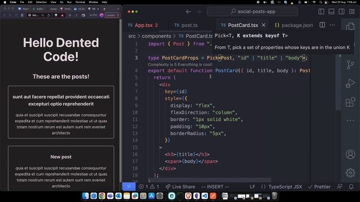The width and height of the screenshot is (360, 202).
Task: Open the Accounts menu in activity bar
Action: click(350, 154)
